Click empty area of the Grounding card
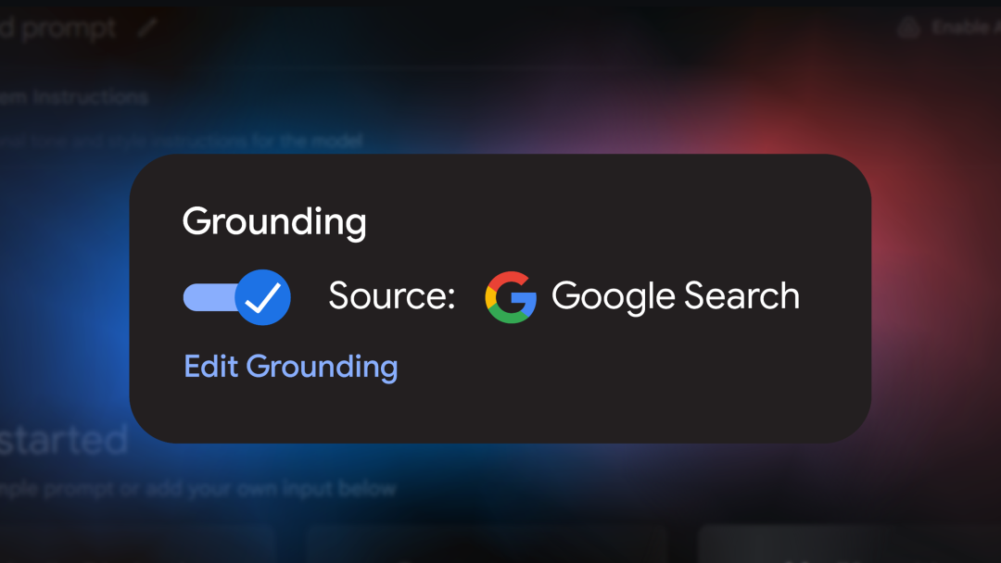This screenshot has height=563, width=1001. 639,382
